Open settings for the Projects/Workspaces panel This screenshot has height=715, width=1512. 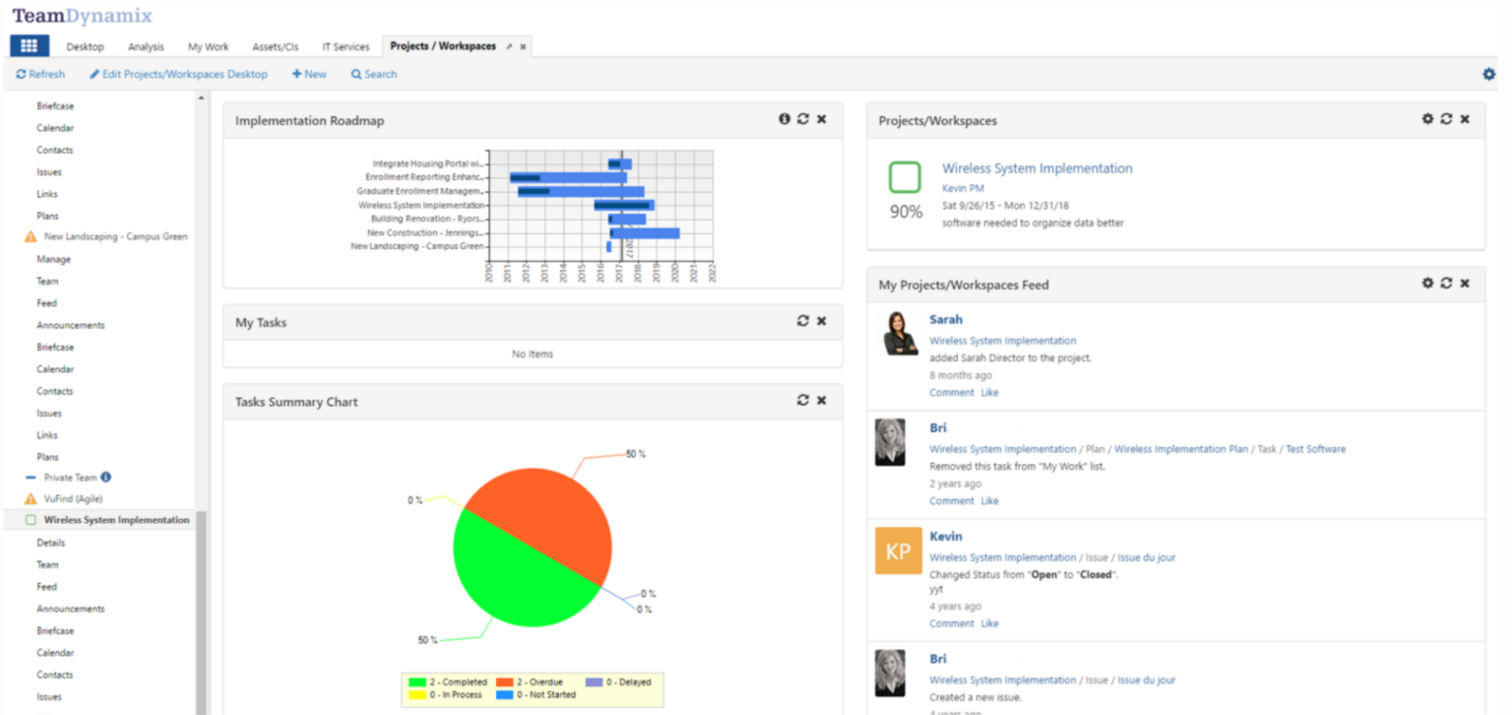pos(1427,118)
